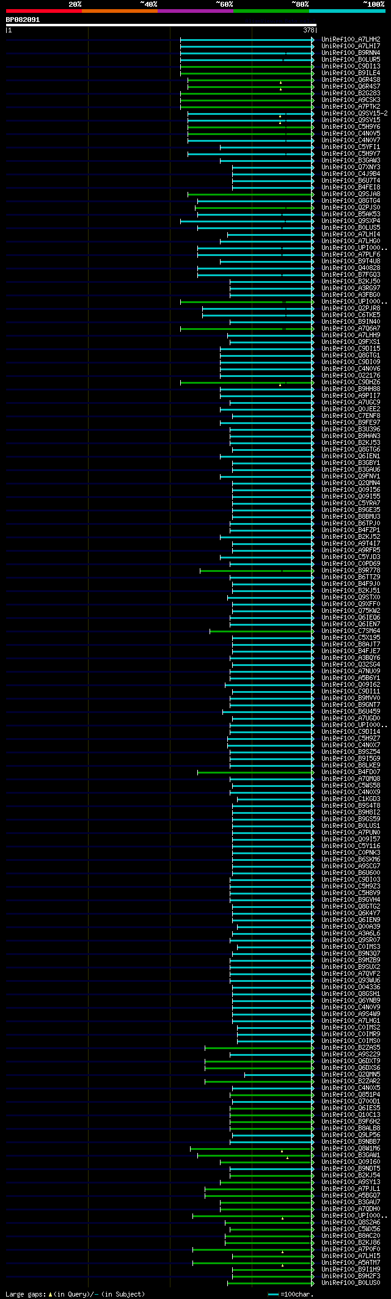
Task: Select label UniRef100_C4J9B4
Action: (x=351, y=174)
